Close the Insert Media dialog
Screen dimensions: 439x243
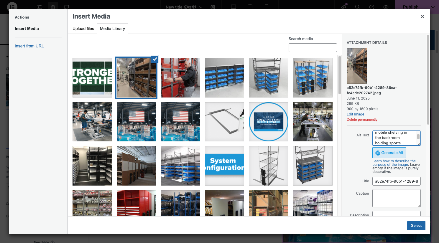[x=422, y=16]
